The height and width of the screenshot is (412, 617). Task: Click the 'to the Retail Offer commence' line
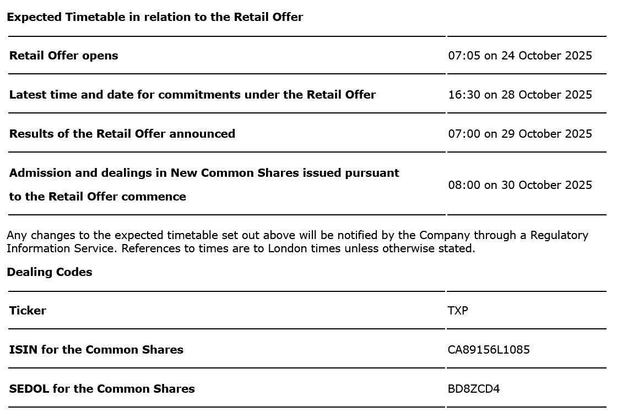tap(98, 197)
